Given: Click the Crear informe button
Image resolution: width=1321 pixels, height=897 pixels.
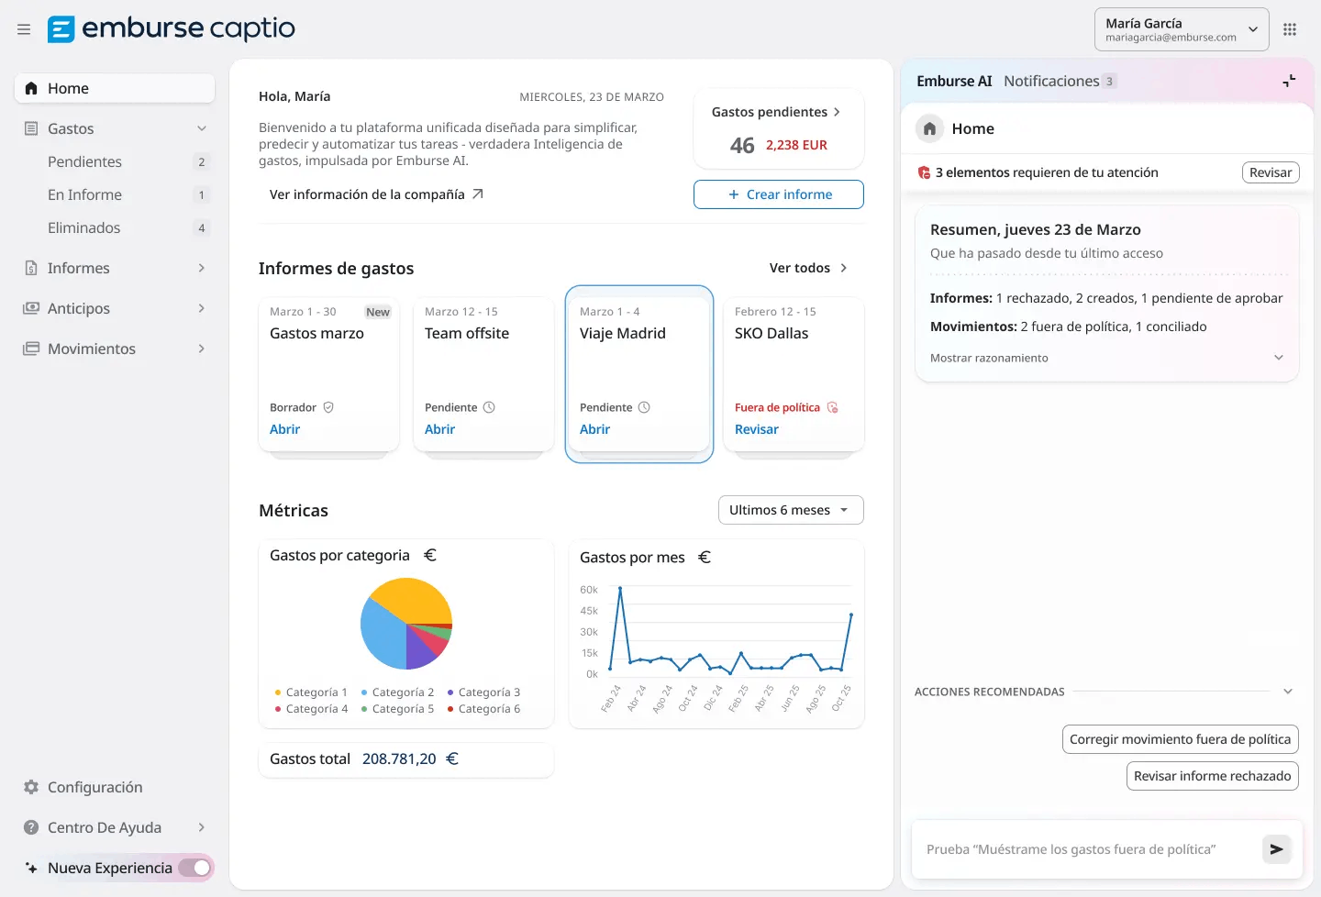Looking at the screenshot, I should (779, 194).
